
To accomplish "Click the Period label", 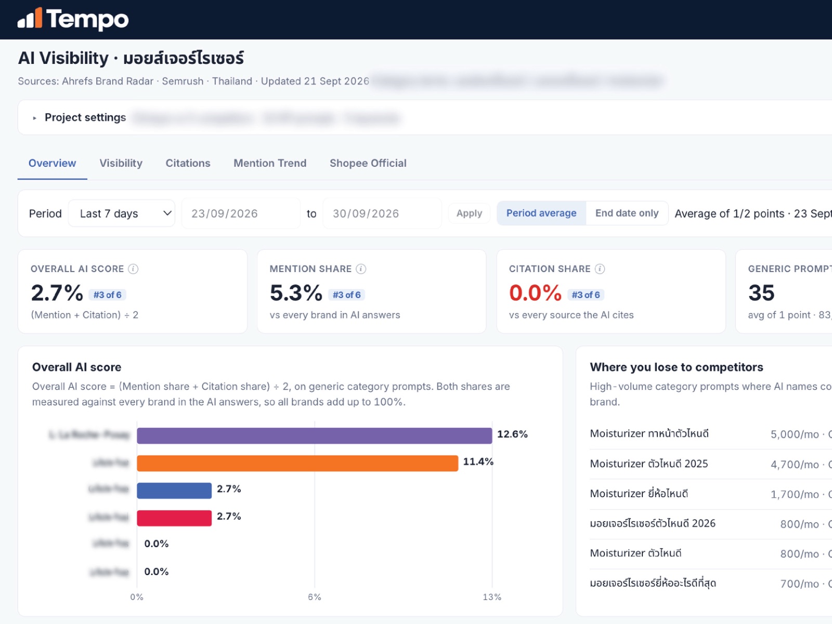I will 45,214.
